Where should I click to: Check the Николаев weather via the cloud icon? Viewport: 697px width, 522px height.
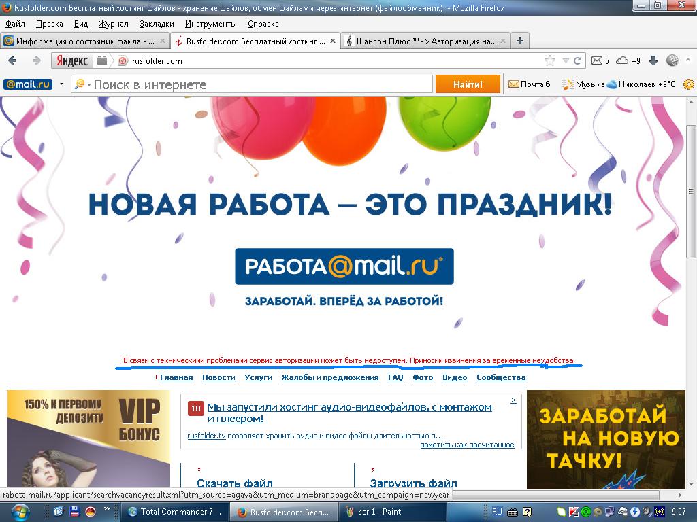pyautogui.click(x=612, y=84)
